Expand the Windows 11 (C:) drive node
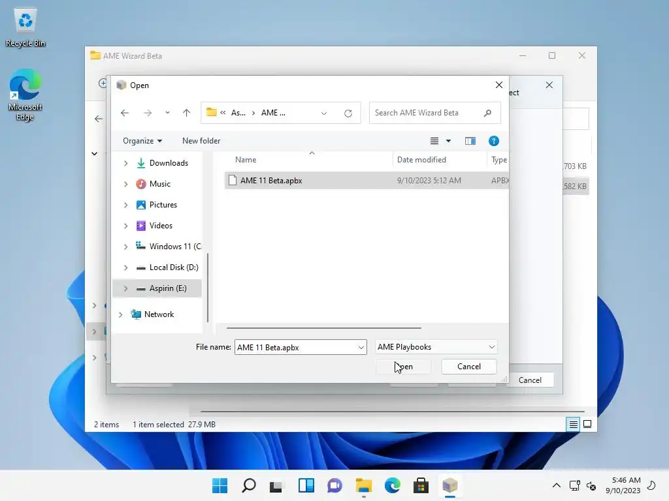This screenshot has height=501, width=669. [x=125, y=247]
